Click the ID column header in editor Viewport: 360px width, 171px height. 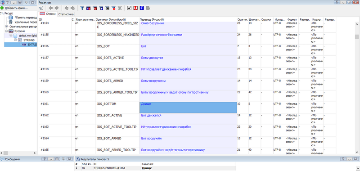tap(55, 20)
